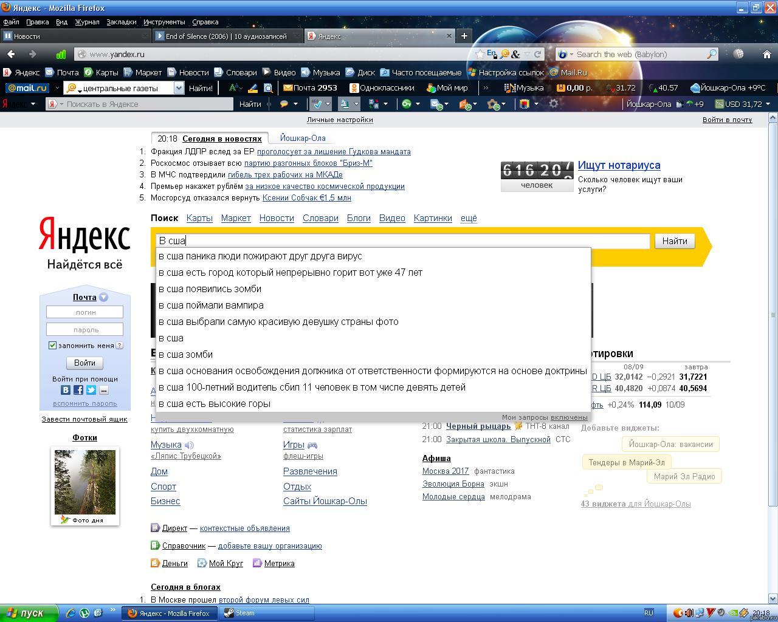This screenshot has width=778, height=622.
Task: Click the help question mark beside запомнить меня
Action: pyautogui.click(x=119, y=346)
